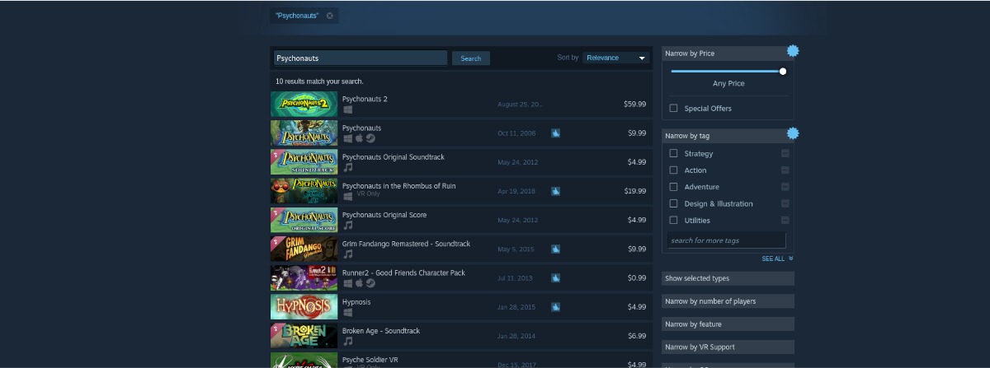This screenshot has height=368, width=990.
Task: Open the Sort by Relevance dropdown
Action: [616, 58]
